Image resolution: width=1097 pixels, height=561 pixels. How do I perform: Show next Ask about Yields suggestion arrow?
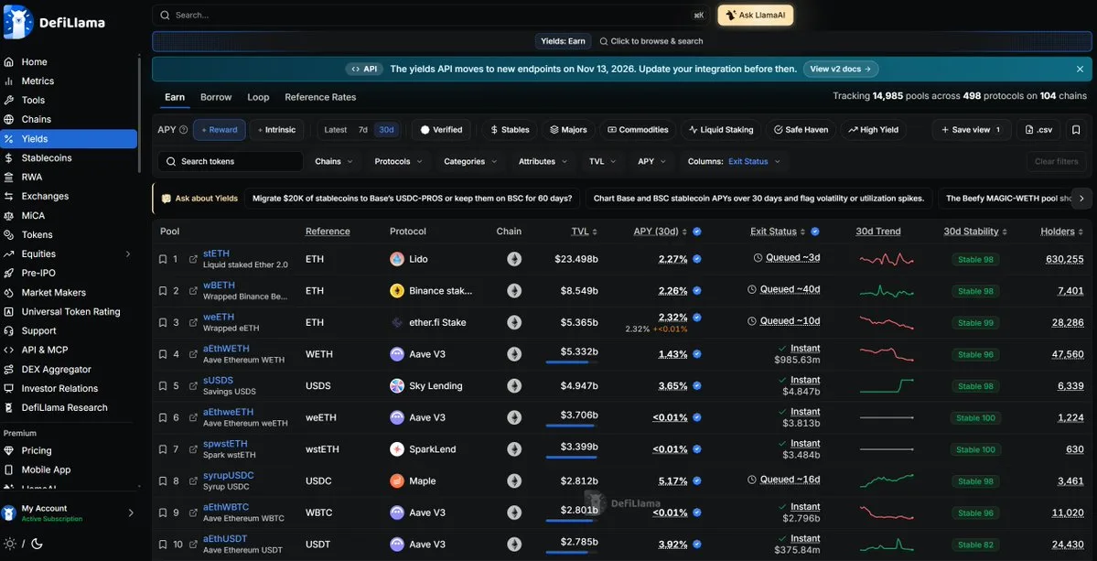tap(1081, 198)
